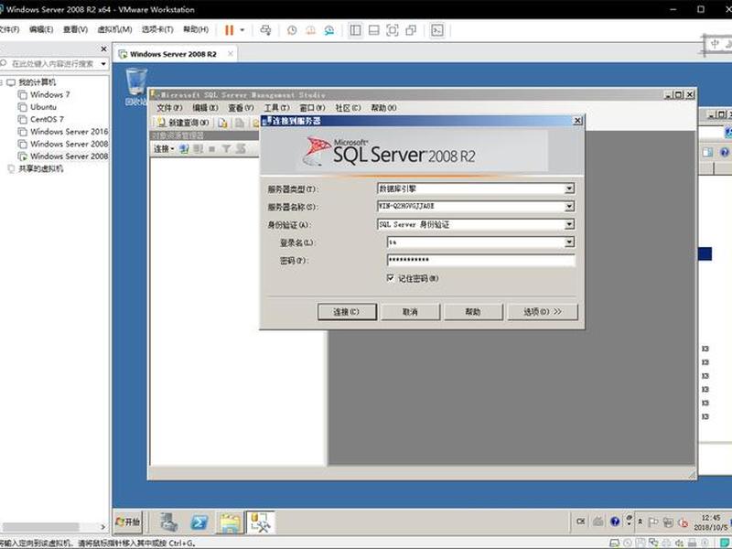Open the 服务器类型 dropdown
The image size is (732, 549).
click(569, 188)
